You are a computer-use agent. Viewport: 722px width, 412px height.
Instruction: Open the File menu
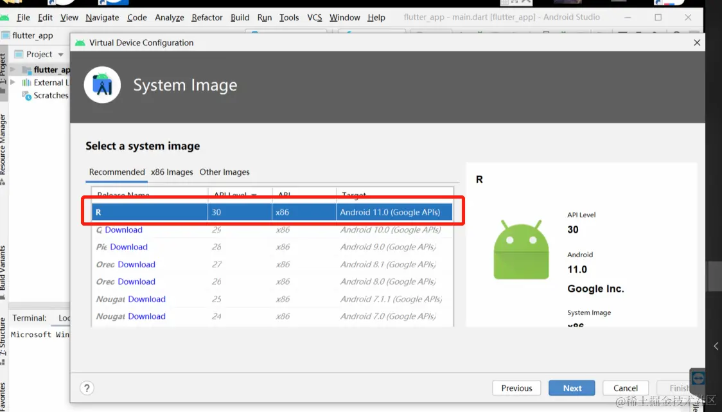tap(23, 17)
